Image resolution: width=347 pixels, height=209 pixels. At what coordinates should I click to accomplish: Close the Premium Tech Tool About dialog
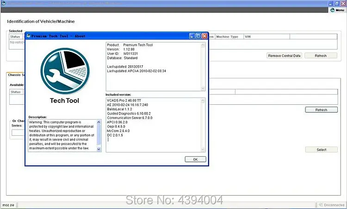tap(204, 36)
